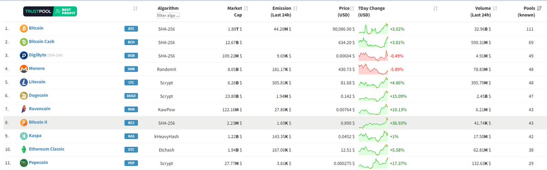Focus the filter algo input field
Screen dimensions: 547x170
point(168,15)
